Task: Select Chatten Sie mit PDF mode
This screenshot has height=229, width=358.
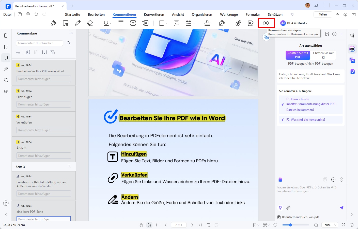Action: click(x=298, y=55)
